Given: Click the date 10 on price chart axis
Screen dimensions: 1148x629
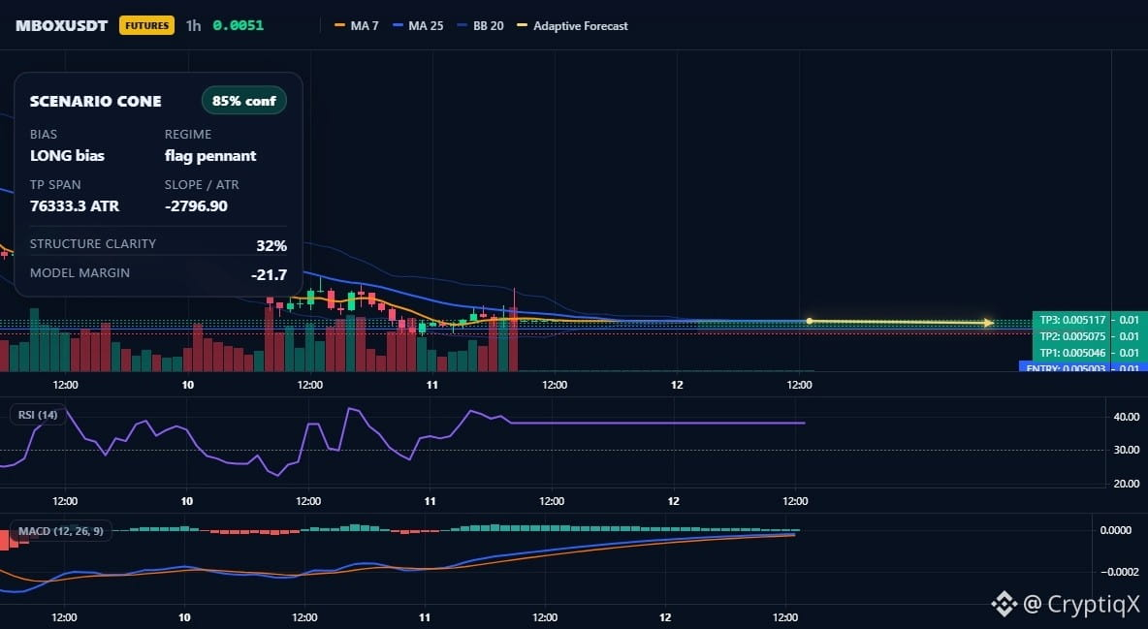Looking at the screenshot, I should (x=187, y=385).
